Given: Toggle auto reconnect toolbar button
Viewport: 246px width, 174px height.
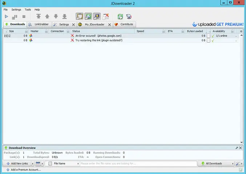Looking at the screenshot, I should coord(88,16).
